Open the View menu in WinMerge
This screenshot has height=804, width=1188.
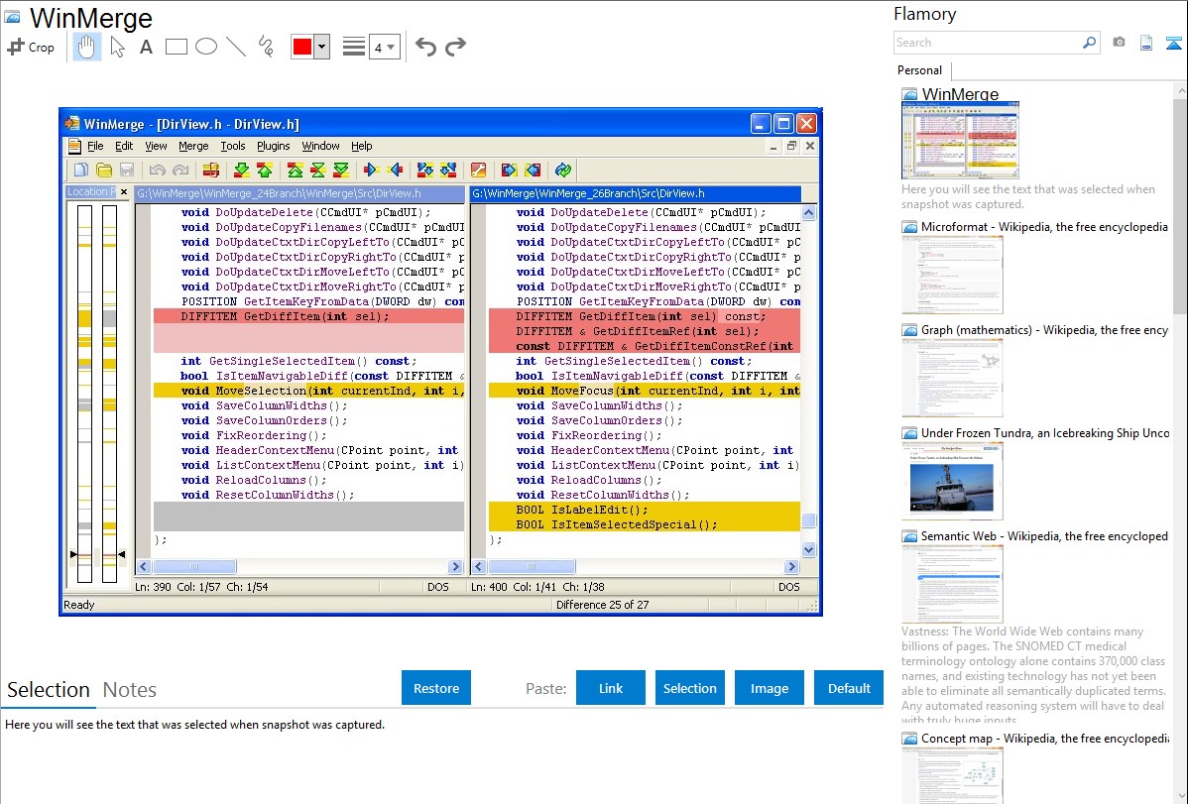pos(156,147)
